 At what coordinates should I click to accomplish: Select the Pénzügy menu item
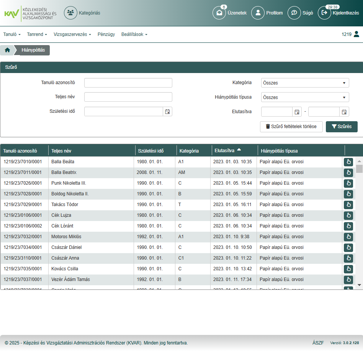coord(106,34)
